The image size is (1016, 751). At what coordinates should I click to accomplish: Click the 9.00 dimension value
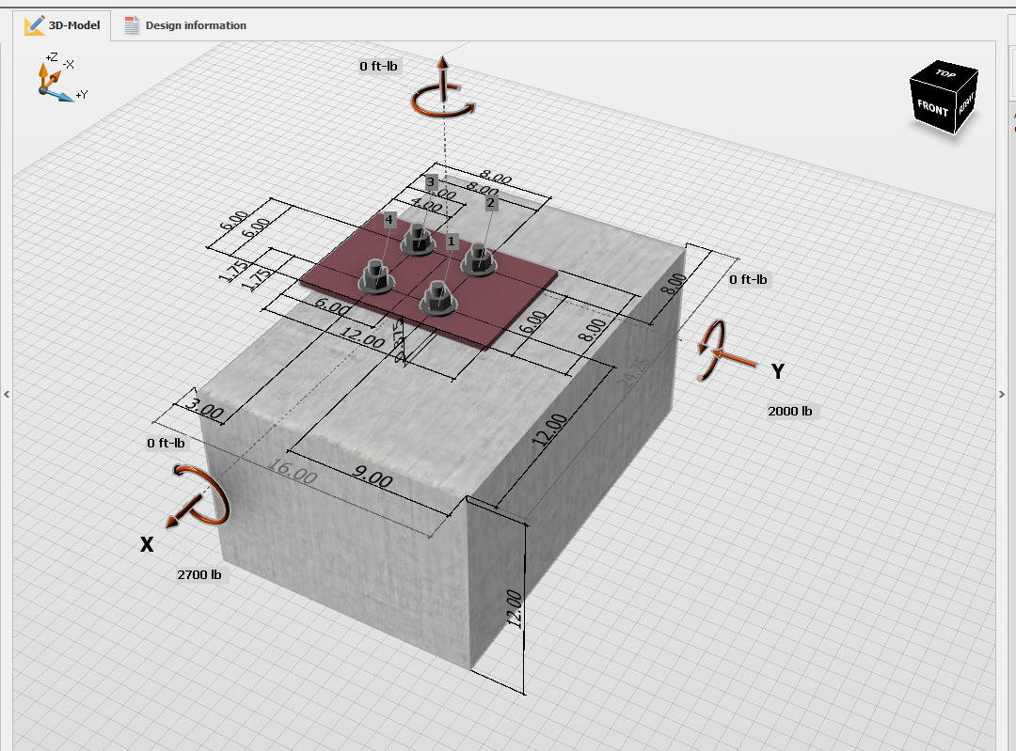[x=372, y=477]
